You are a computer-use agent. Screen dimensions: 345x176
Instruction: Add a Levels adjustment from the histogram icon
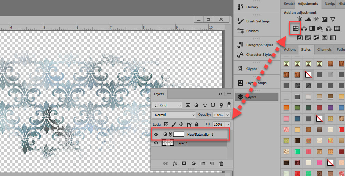[x=308, y=19]
